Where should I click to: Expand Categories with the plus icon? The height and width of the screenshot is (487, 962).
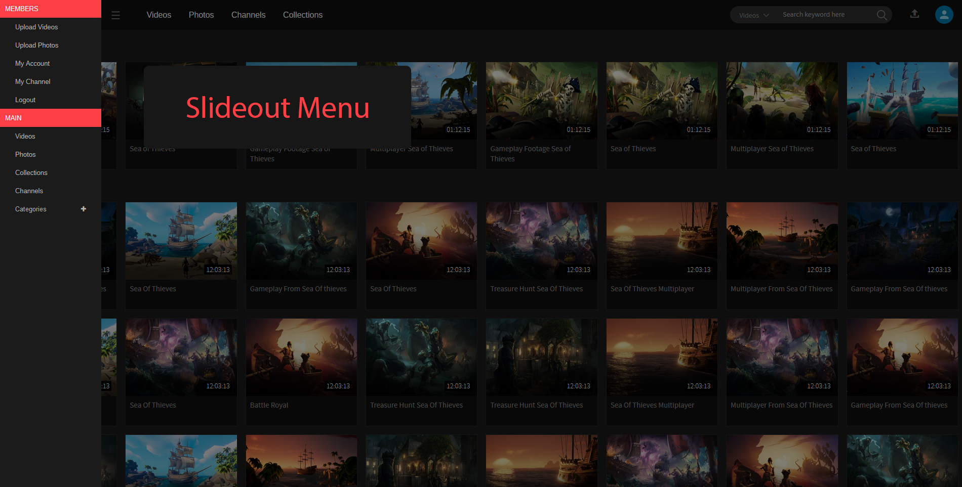(x=84, y=209)
